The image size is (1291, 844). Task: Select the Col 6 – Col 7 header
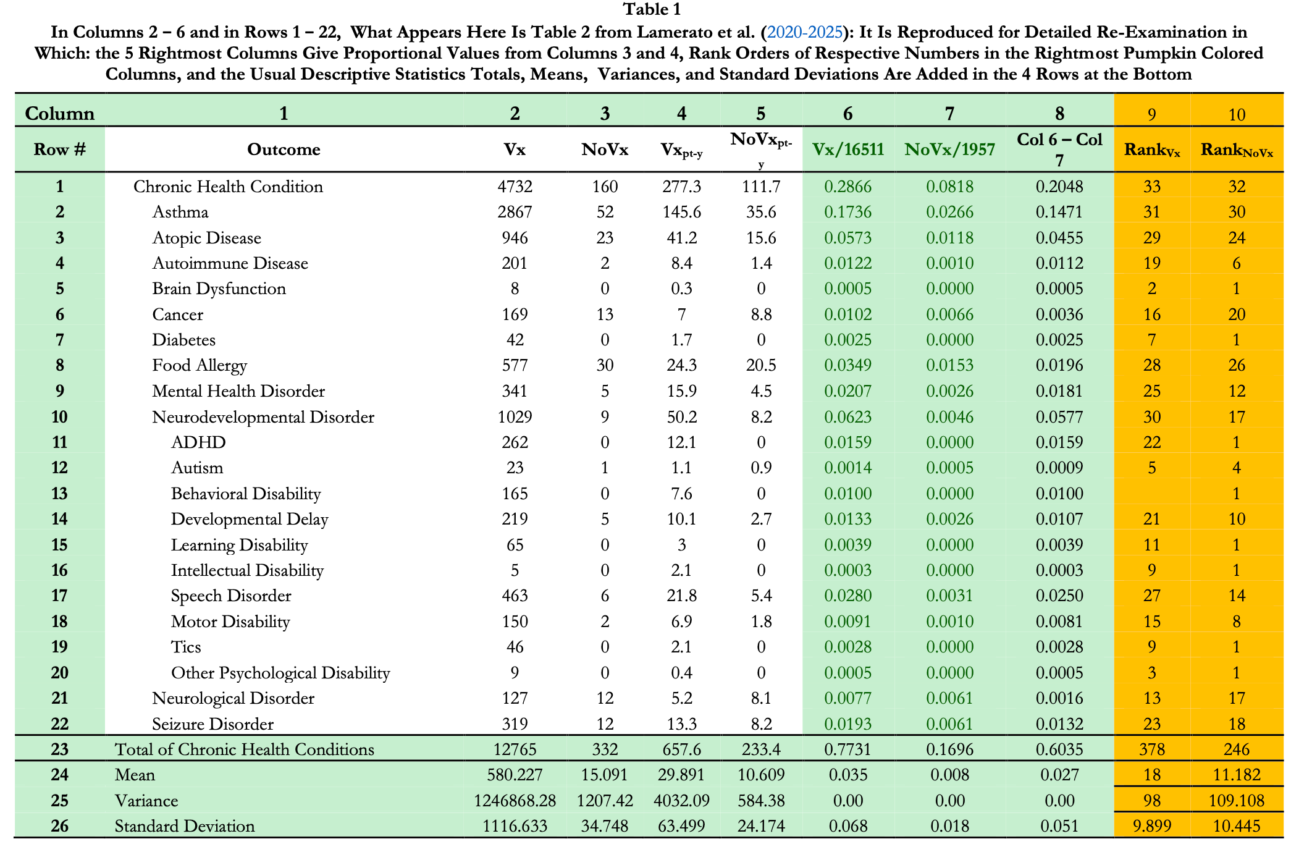1059,150
